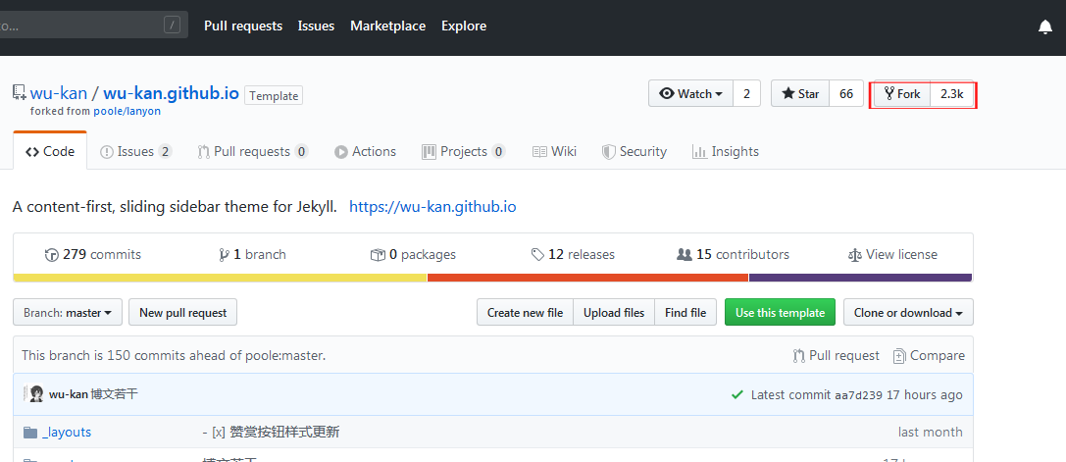Click the star icon in Star button
Image resolution: width=1066 pixels, height=462 pixels.
tap(787, 94)
